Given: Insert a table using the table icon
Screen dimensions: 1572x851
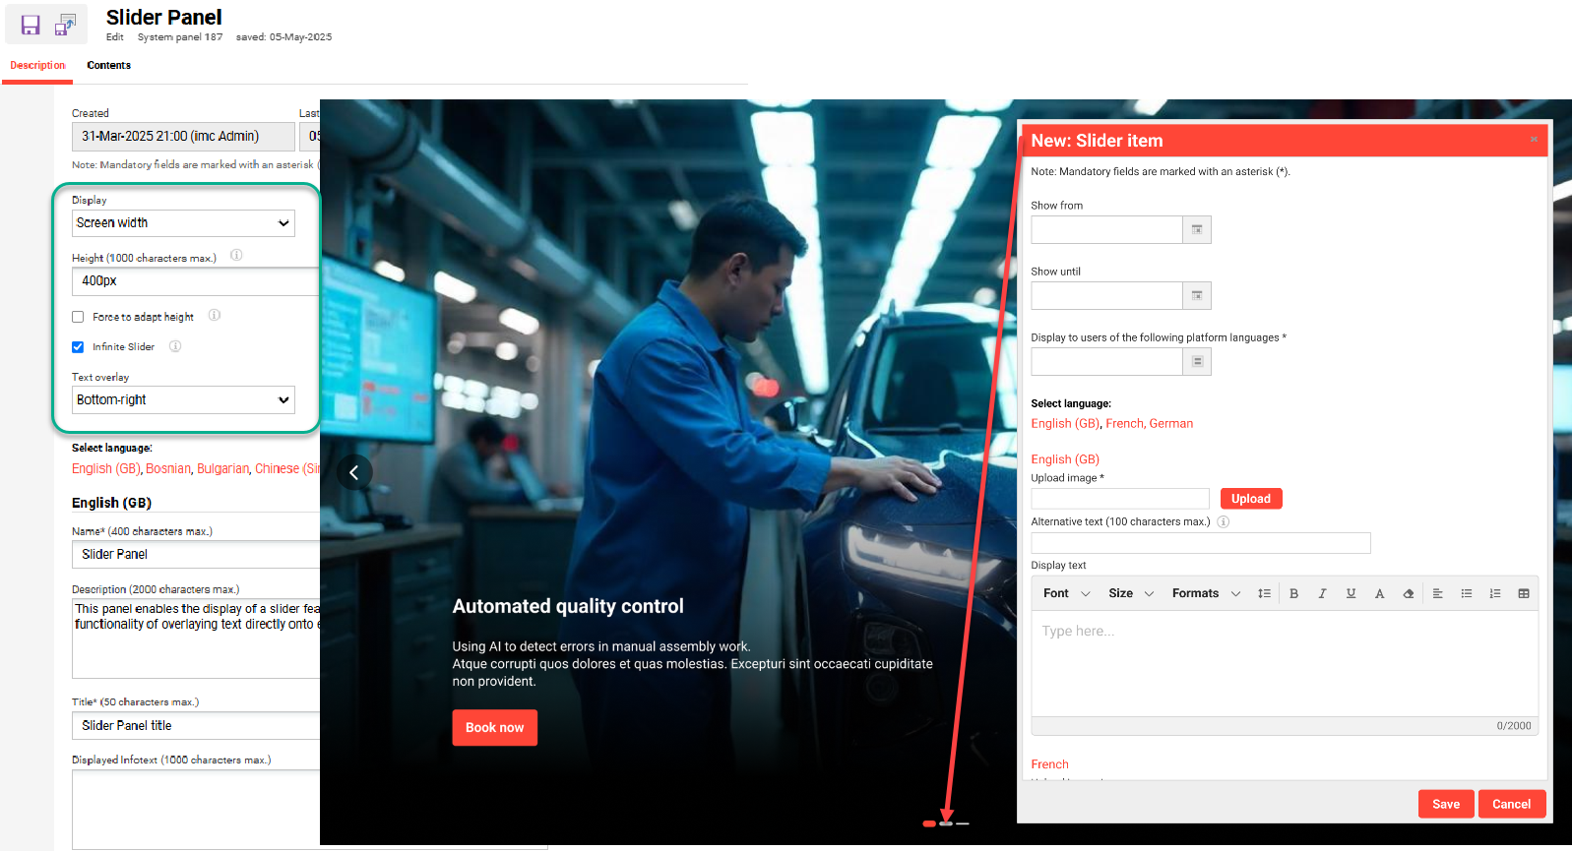Looking at the screenshot, I should pos(1523,593).
